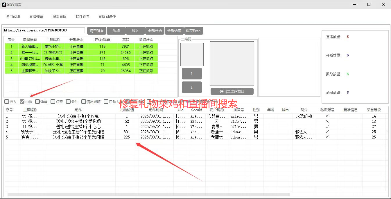Click the likes value 24535
Image resolution: width=391 pixels, height=199 pixels.
point(126,52)
